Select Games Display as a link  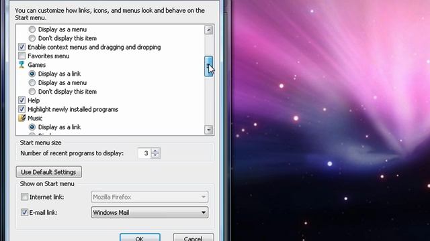(32, 74)
